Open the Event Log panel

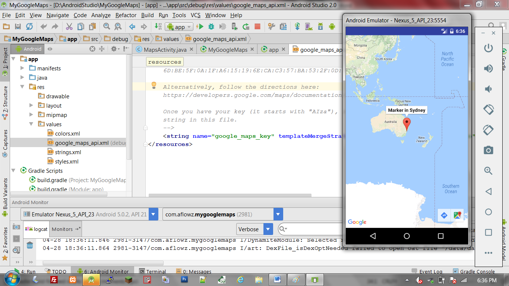tap(427, 271)
